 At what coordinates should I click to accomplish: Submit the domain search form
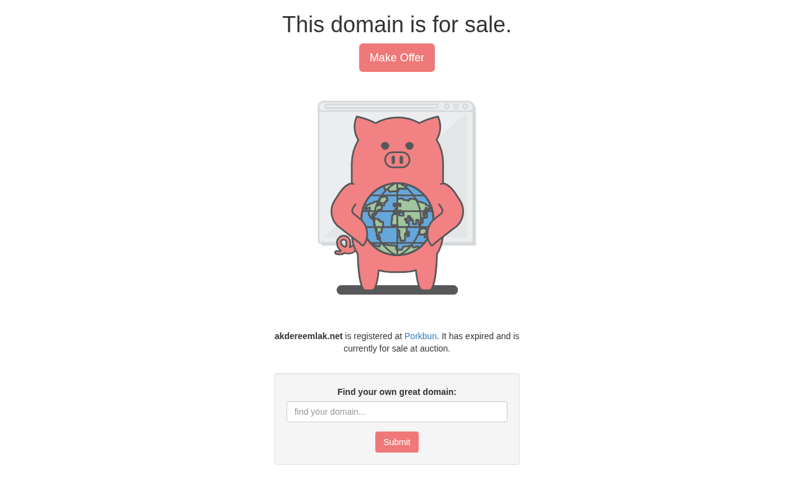click(397, 442)
